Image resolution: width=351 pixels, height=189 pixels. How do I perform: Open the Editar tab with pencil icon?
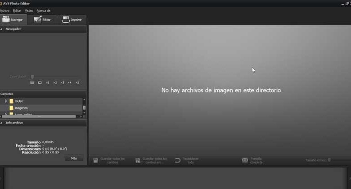pyautogui.click(x=42, y=20)
